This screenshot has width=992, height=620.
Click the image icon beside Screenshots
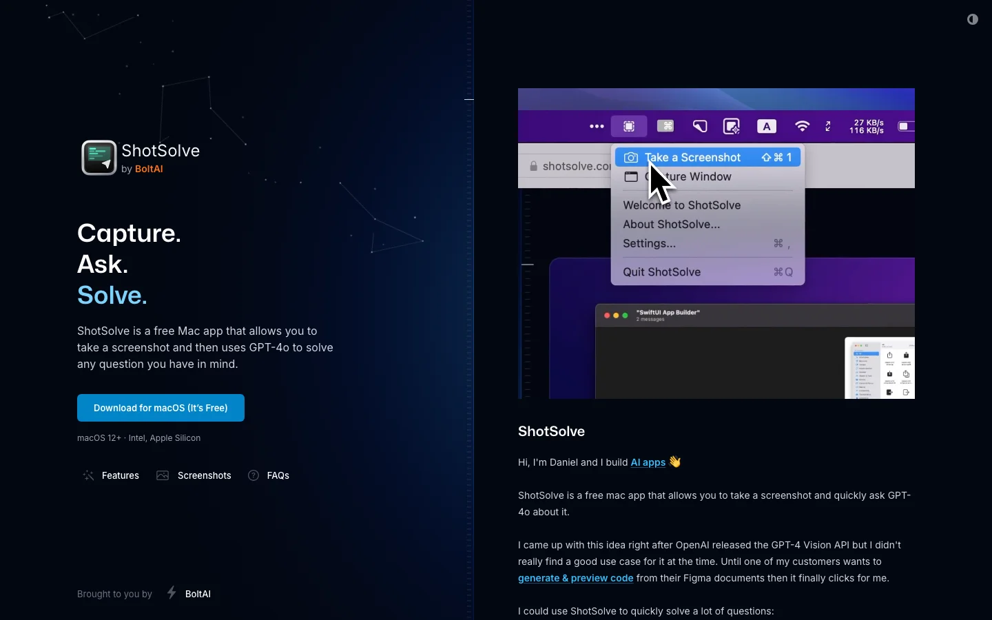(x=163, y=476)
